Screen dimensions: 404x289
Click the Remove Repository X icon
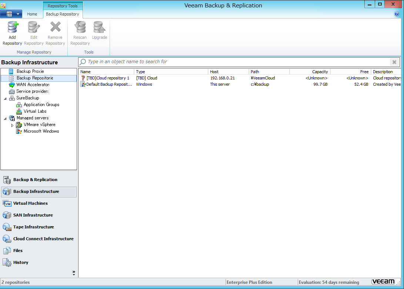pyautogui.click(x=56, y=27)
